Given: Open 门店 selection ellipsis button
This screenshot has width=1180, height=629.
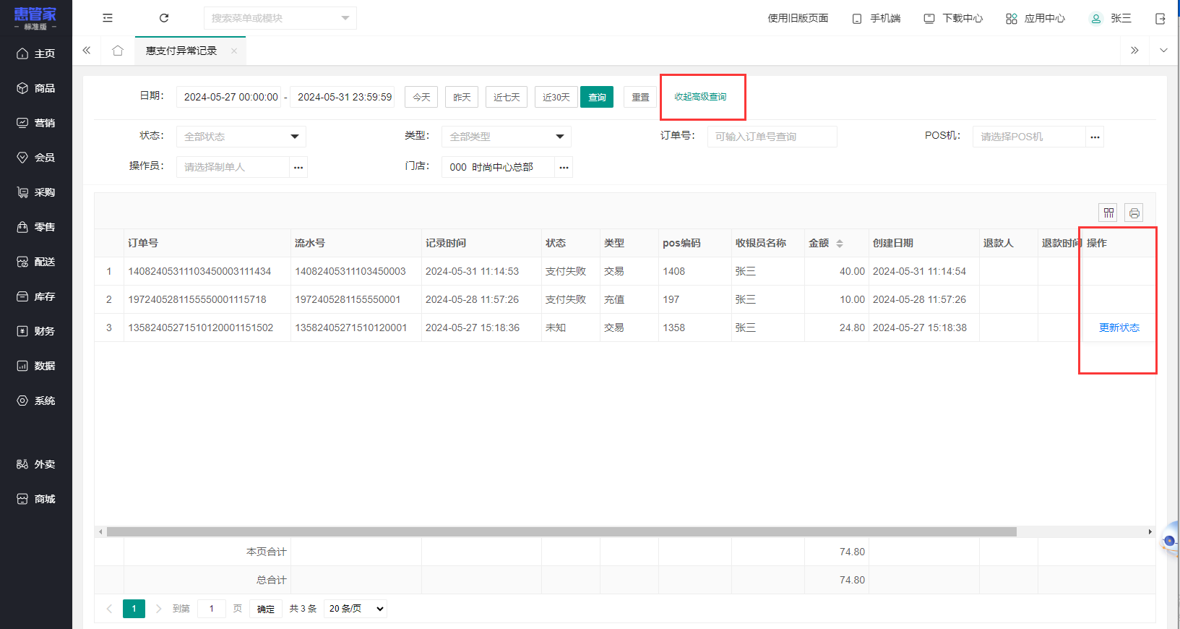Looking at the screenshot, I should pyautogui.click(x=564, y=167).
